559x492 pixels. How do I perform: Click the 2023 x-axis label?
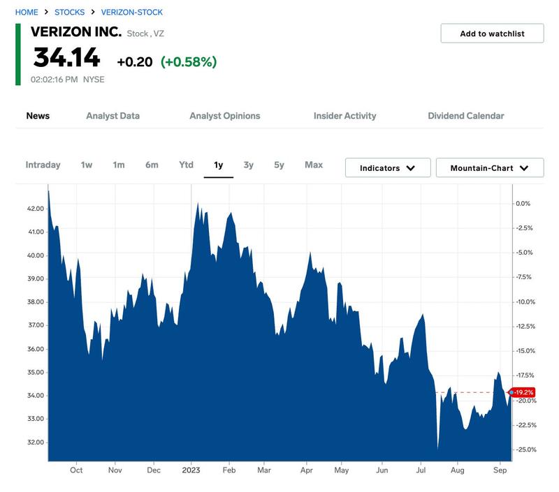[191, 470]
